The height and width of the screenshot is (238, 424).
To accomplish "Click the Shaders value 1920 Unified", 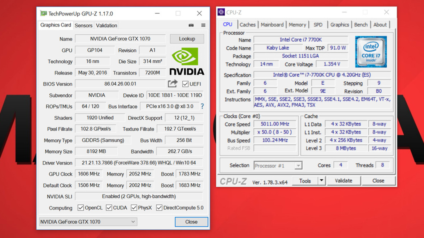I will tap(100, 118).
